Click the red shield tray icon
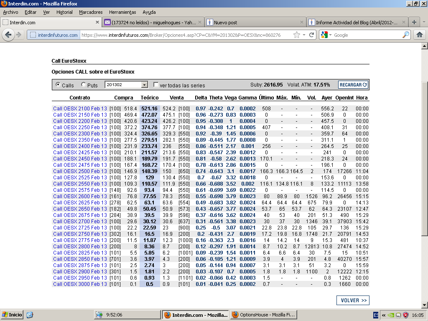The width and height of the screenshot is (428, 321). [405, 315]
